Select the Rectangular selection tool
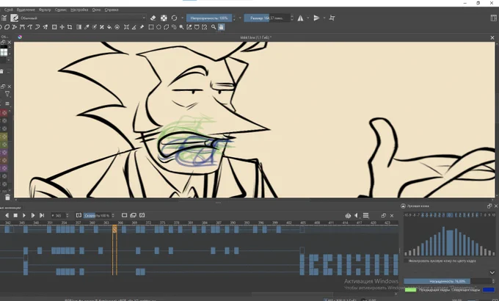The height and width of the screenshot is (301, 499). coord(151,27)
